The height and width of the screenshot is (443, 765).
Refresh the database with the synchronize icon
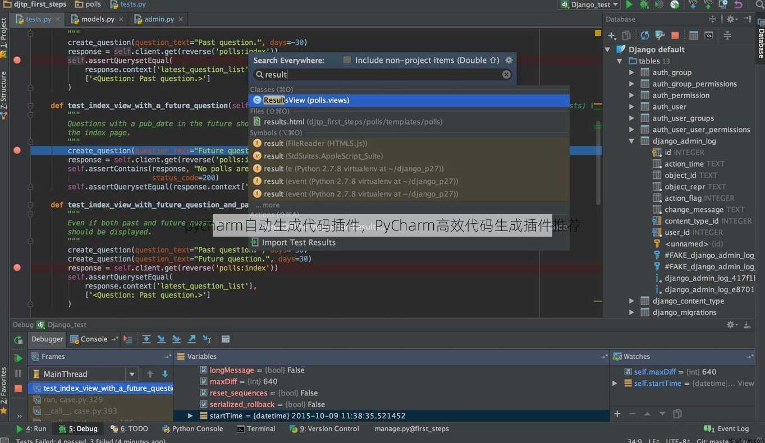(645, 35)
